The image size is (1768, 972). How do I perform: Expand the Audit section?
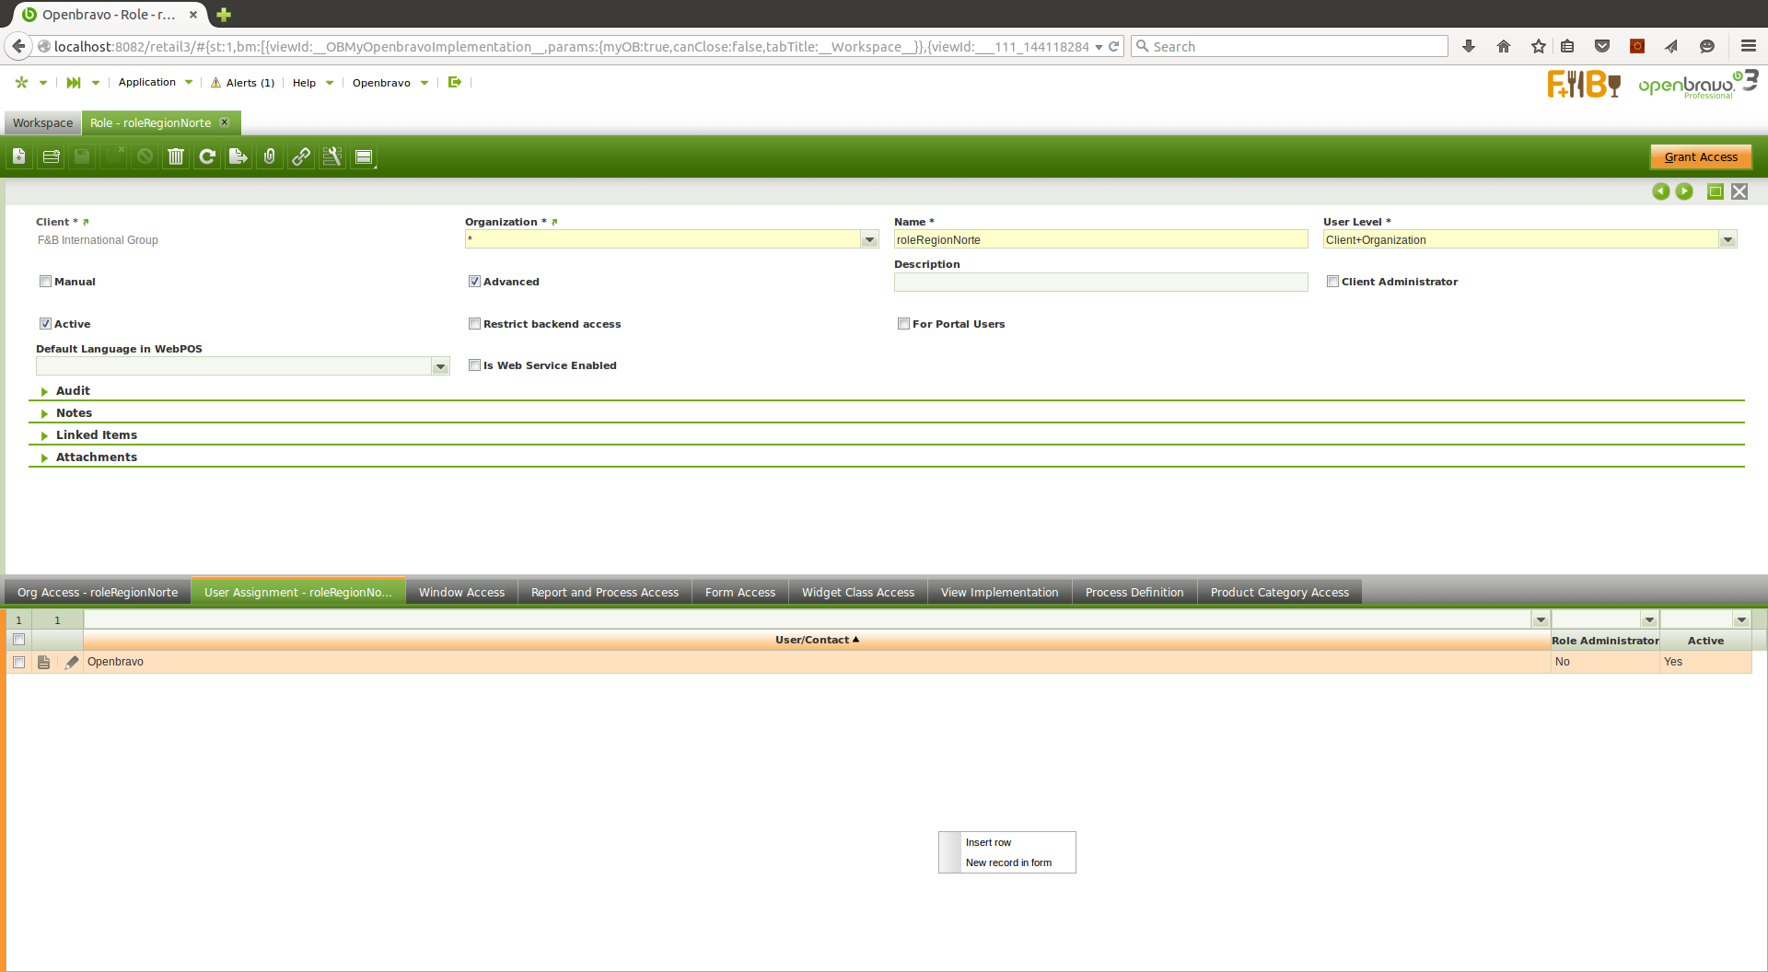73,391
